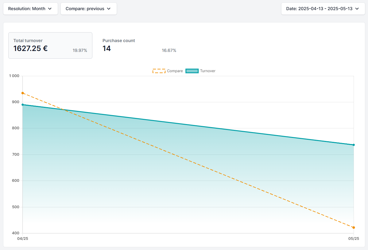Click the 1627.25 € turnover amount
The height and width of the screenshot is (250, 368).
[x=30, y=49]
